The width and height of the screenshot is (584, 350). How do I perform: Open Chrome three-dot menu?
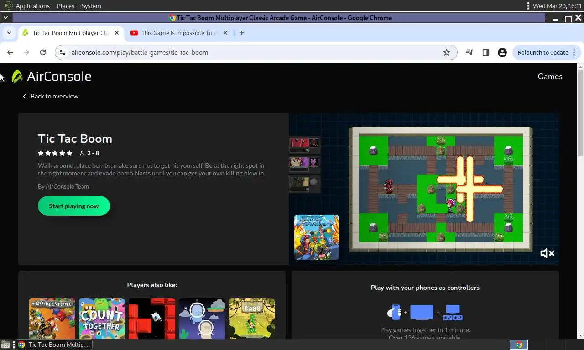coord(574,52)
